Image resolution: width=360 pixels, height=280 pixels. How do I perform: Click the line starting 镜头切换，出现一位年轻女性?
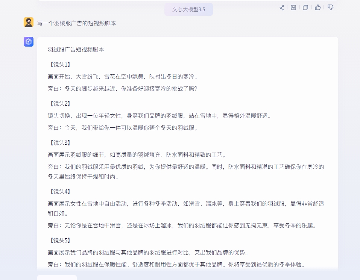(160, 116)
